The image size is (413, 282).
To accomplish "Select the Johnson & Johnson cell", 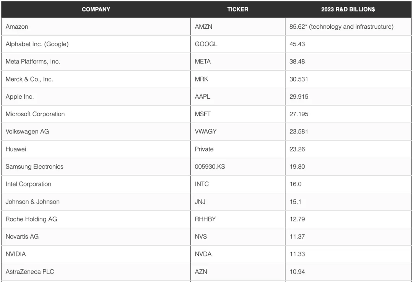I will (96, 202).
